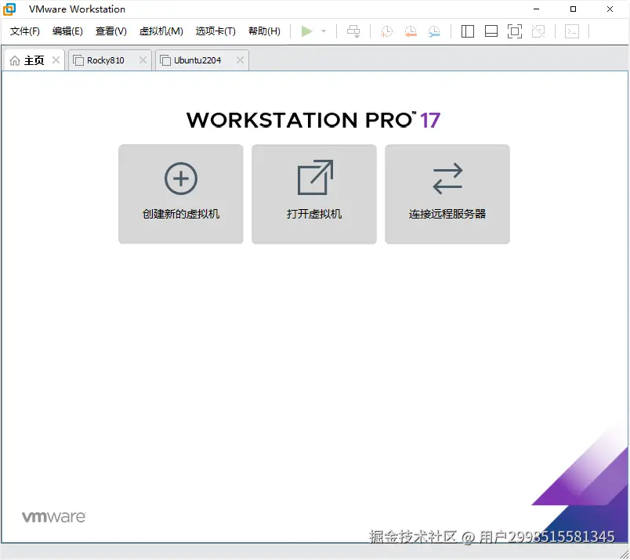Click the home icon on 主页 tab

tap(15, 60)
